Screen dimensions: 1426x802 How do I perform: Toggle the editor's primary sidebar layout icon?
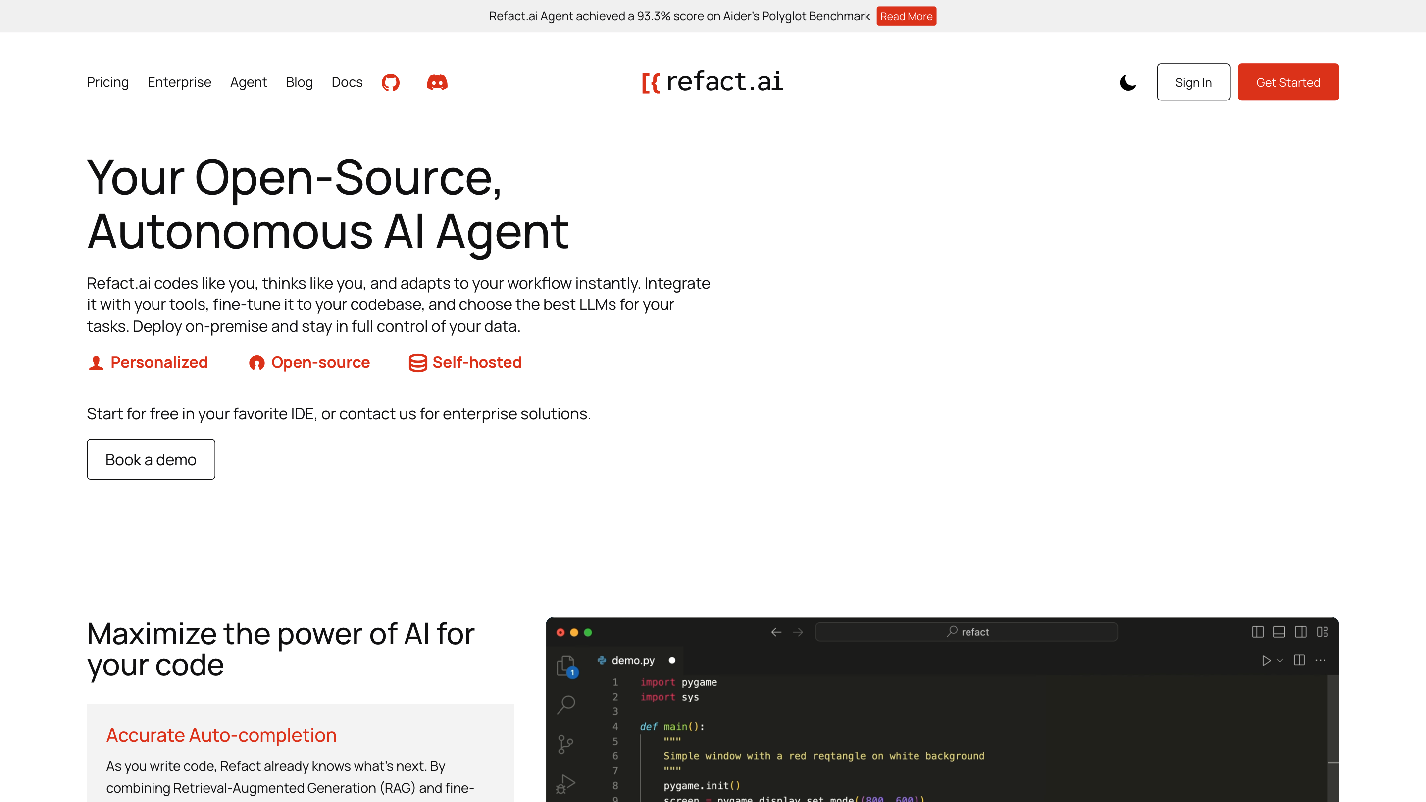click(1257, 632)
